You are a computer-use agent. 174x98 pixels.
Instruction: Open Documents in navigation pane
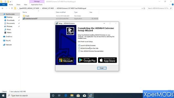(11, 23)
